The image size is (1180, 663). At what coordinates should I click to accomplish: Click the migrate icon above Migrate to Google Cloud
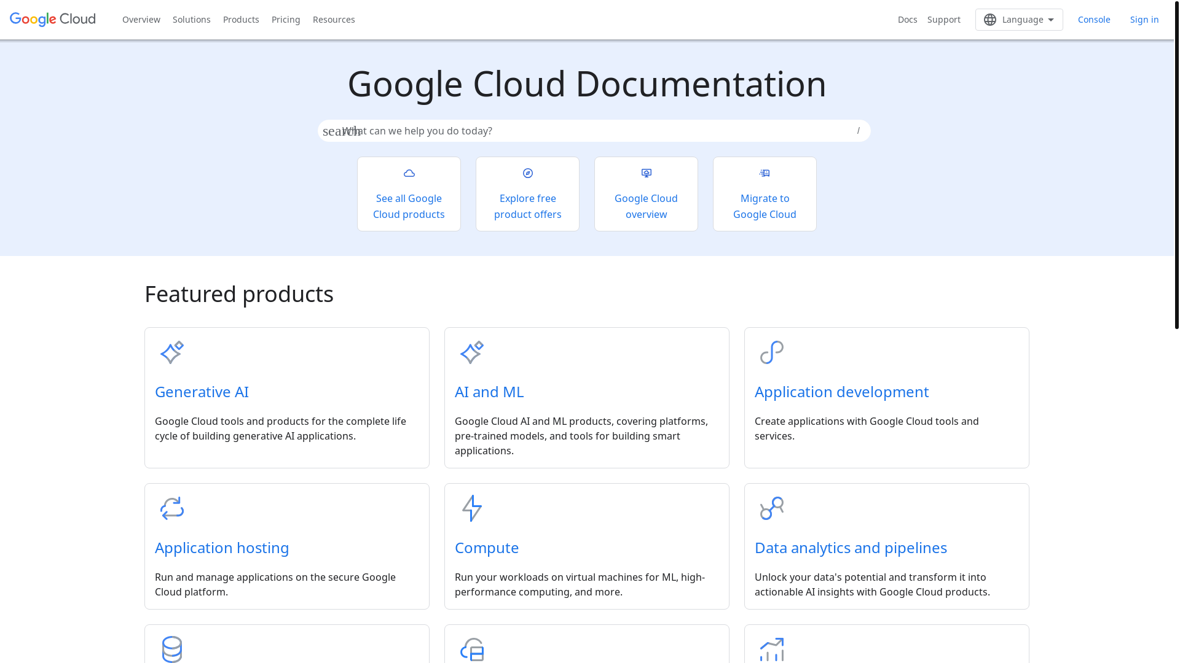click(765, 173)
